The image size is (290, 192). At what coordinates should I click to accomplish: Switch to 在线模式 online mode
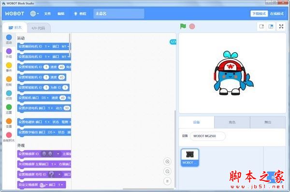pyautogui.click(x=277, y=14)
